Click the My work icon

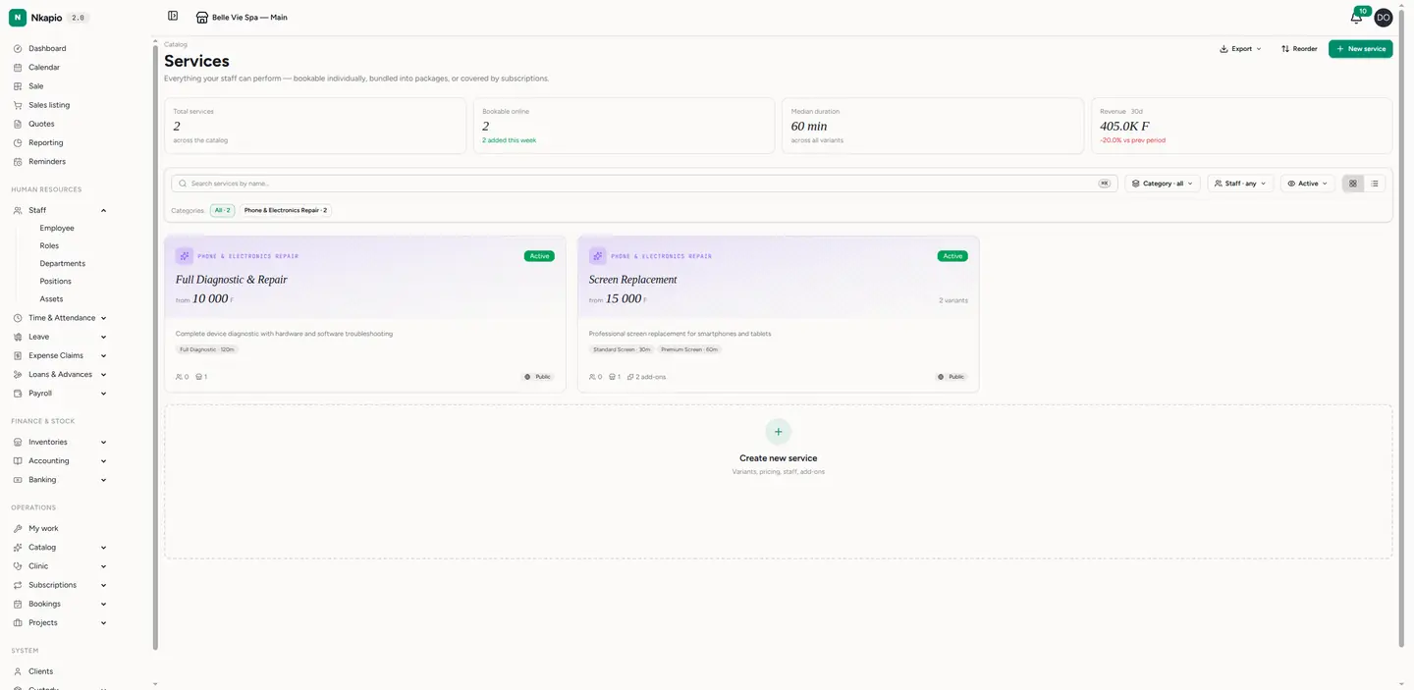(x=18, y=528)
